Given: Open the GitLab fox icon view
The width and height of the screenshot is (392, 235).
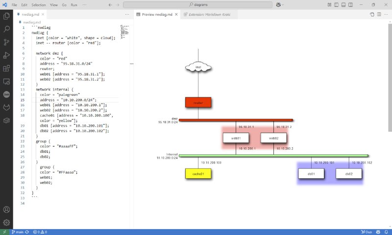Looking at the screenshot, I should pos(6,107).
